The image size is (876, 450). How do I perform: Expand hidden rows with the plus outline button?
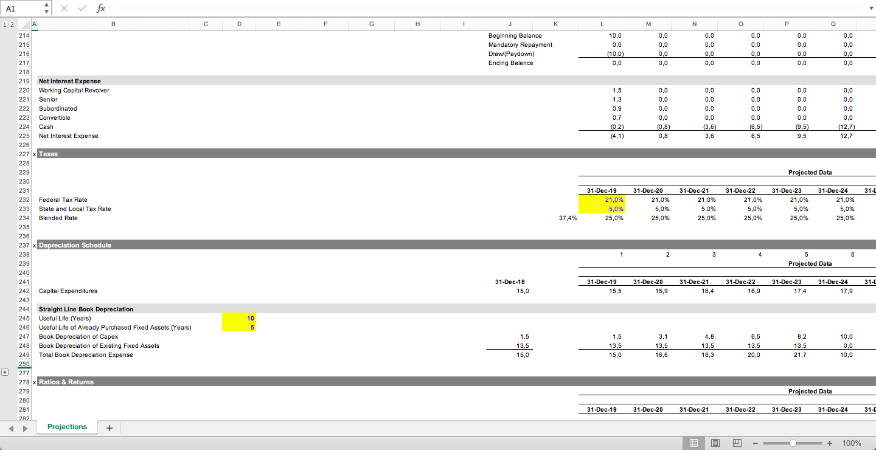pos(5,371)
